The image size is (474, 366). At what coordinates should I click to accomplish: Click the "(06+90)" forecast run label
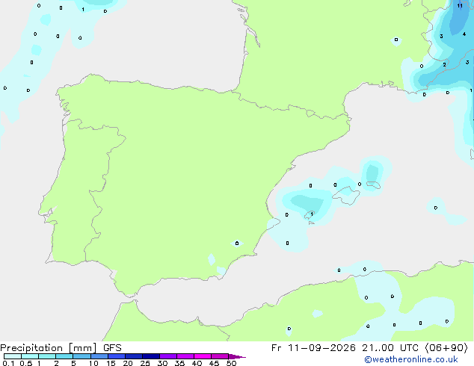pos(447,348)
